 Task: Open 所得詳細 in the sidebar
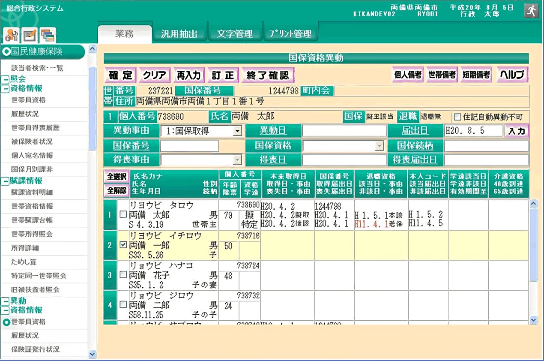[x=25, y=248]
